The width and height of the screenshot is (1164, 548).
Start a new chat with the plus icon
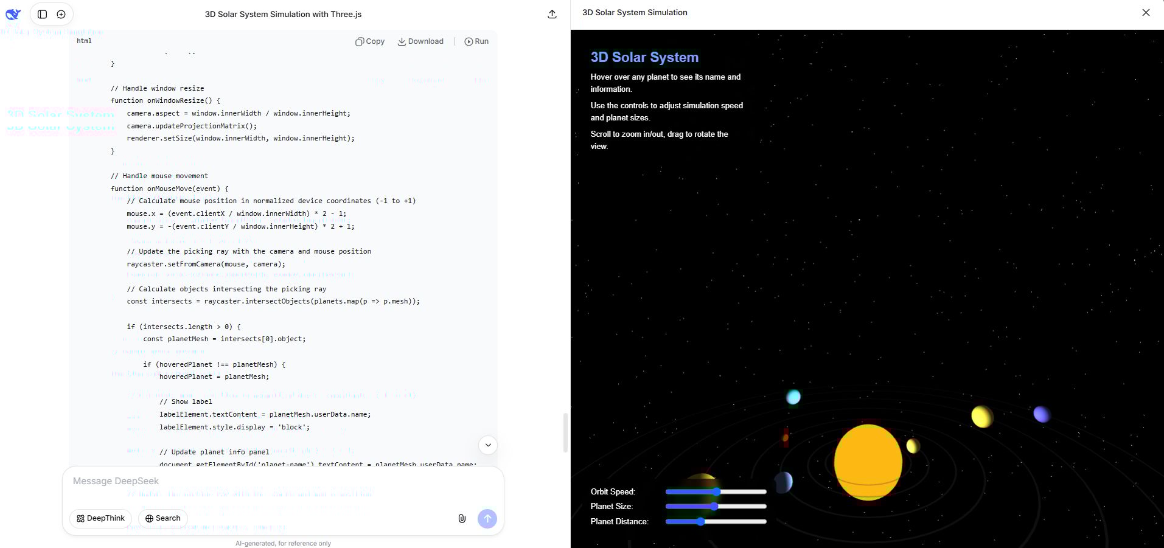click(61, 13)
